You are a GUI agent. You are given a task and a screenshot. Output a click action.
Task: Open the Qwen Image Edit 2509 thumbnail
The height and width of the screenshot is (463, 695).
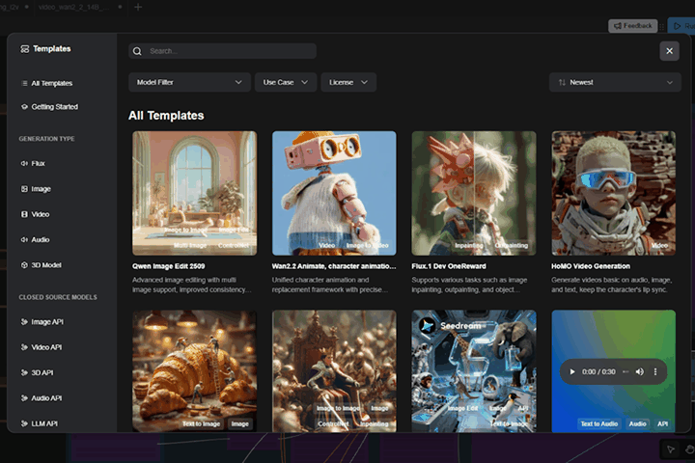[x=195, y=193]
